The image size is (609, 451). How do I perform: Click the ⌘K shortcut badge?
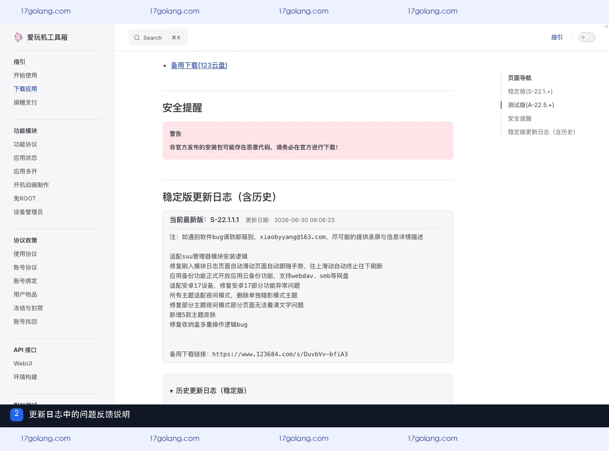[176, 38]
